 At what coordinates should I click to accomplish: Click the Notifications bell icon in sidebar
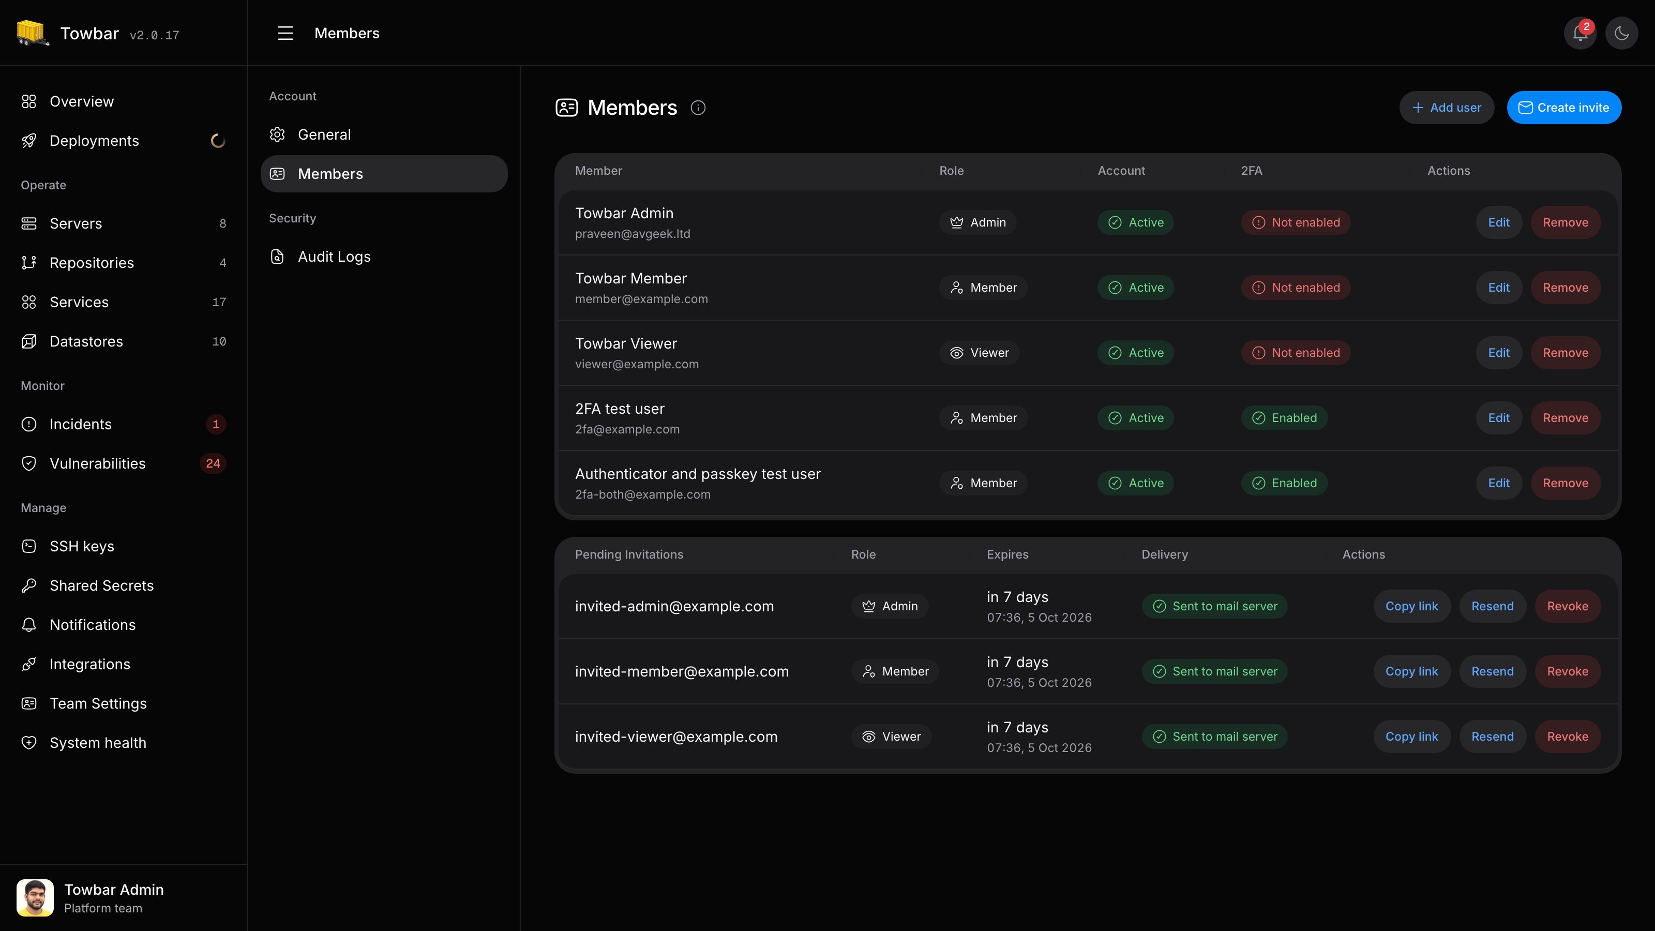click(x=29, y=624)
